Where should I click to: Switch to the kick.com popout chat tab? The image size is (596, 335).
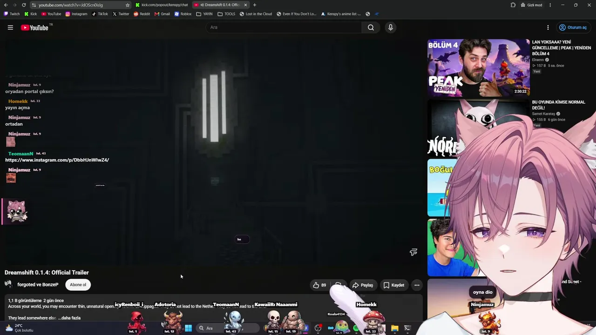click(161, 5)
